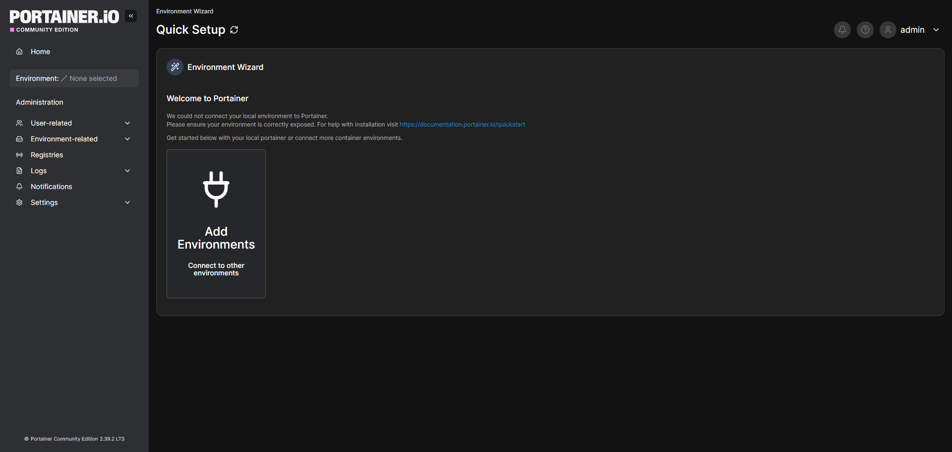
Task: Click the Environment None selected box
Action: coord(74,78)
